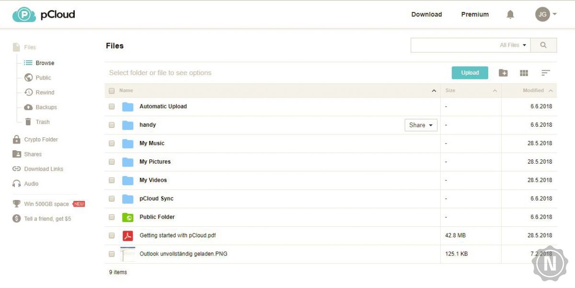Click the Premium link in header
This screenshot has width=575, height=288.
pos(475,14)
